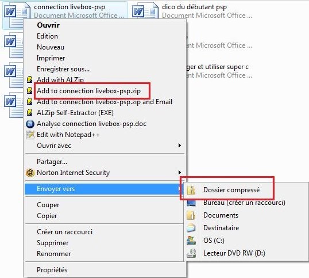309x278 pixels.
Task: Select Imprimer from the context menu
Action: 51,58
